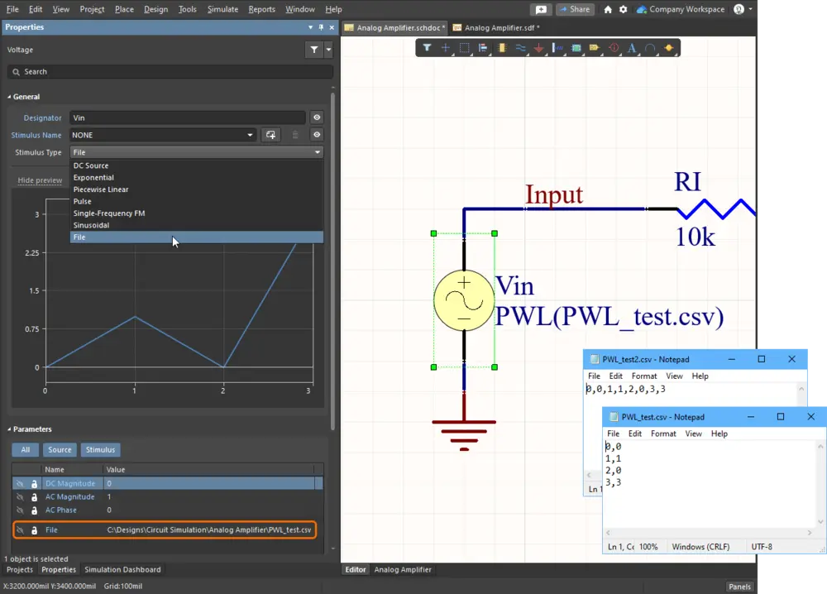Open the Stimulus Name NONE dropdown
This screenshot has width=827, height=594.
click(163, 135)
